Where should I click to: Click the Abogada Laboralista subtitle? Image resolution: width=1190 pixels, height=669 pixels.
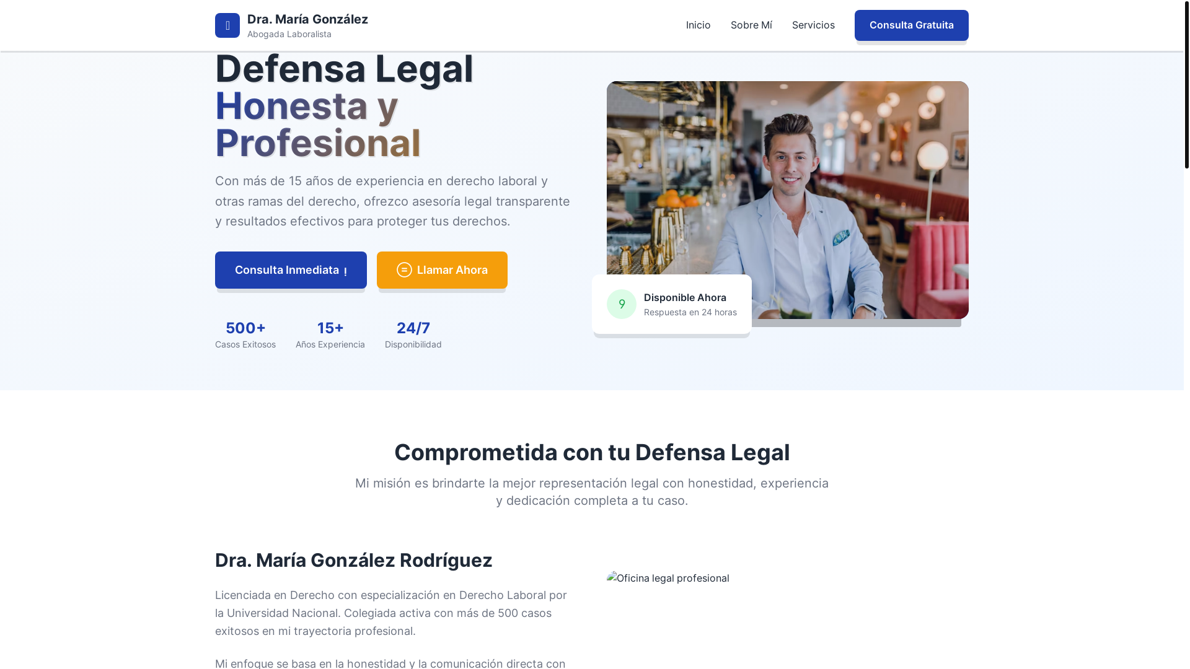pos(289,34)
